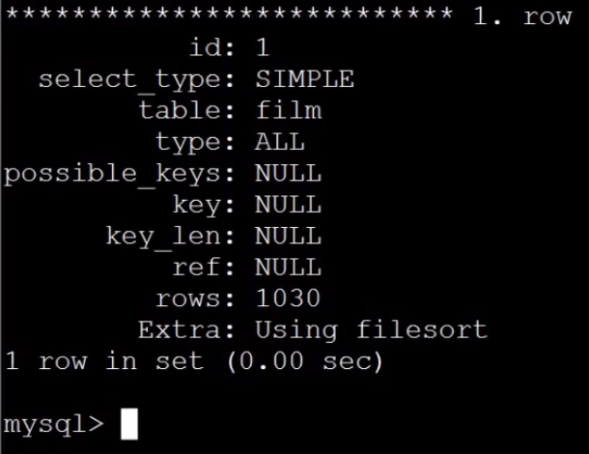589x454 pixels.
Task: Click the table name film
Action: 289,110
